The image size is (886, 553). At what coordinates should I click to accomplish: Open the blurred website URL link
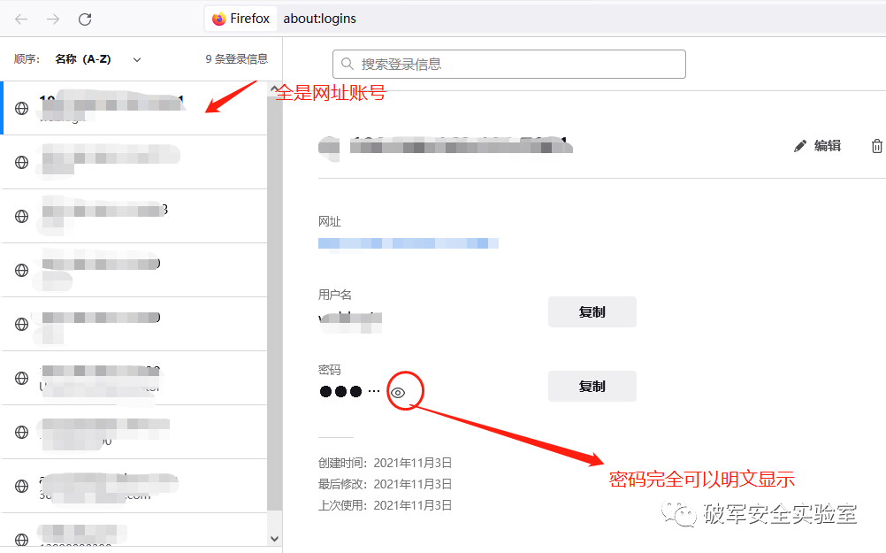pos(408,243)
